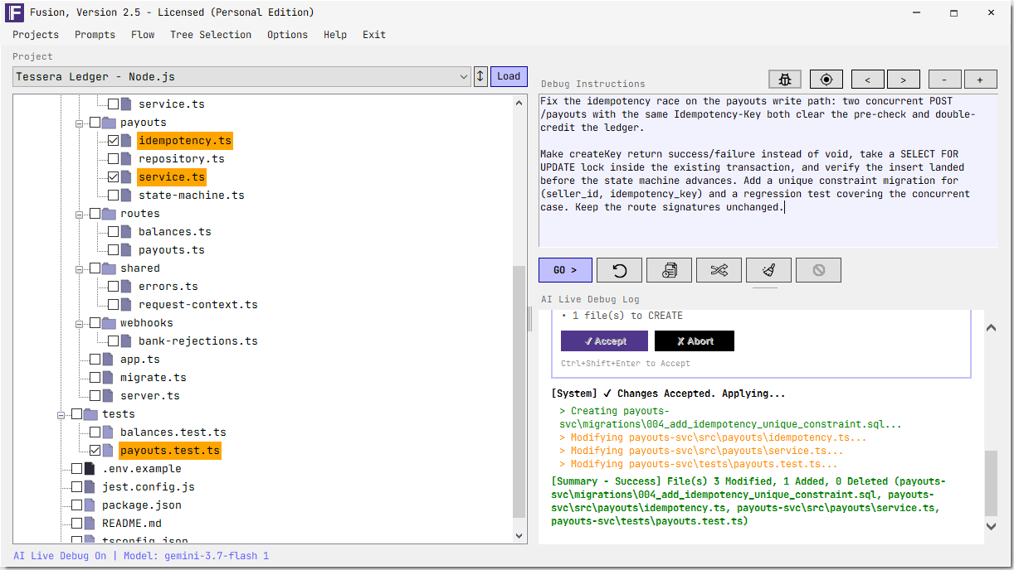Screen dimensions: 1014x570
Task: Click the up-down swap arrow beside project dropdown
Action: [x=480, y=76]
